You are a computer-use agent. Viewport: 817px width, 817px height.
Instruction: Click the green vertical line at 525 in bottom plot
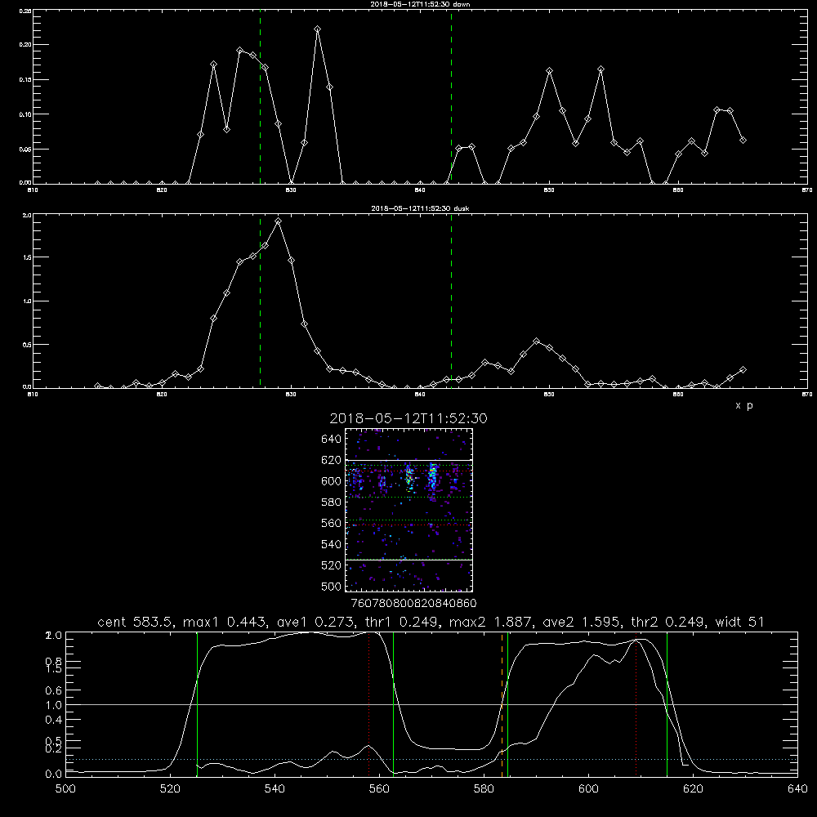[197, 704]
